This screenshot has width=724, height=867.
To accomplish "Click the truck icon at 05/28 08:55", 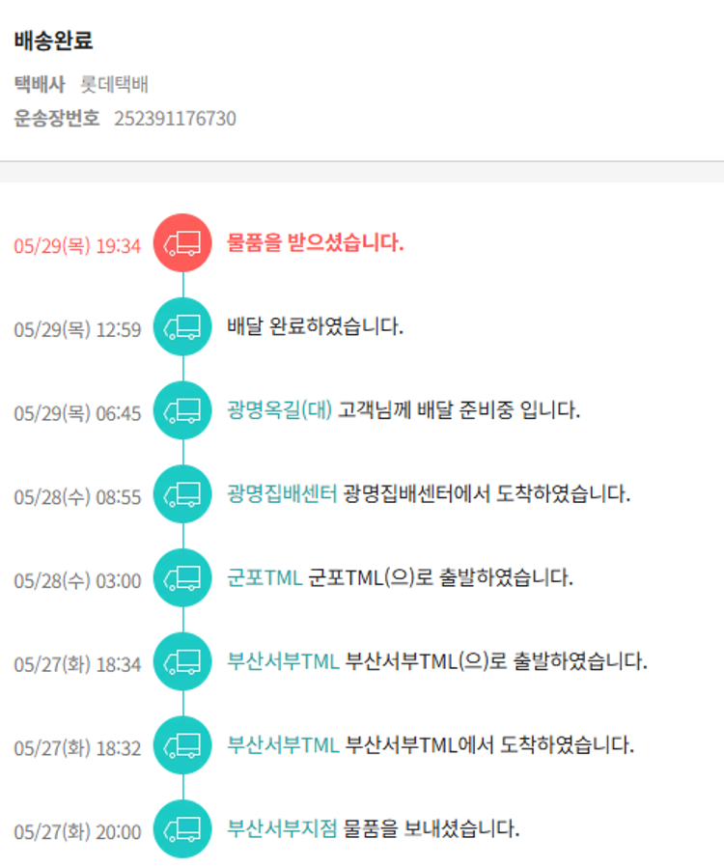I will [x=182, y=494].
